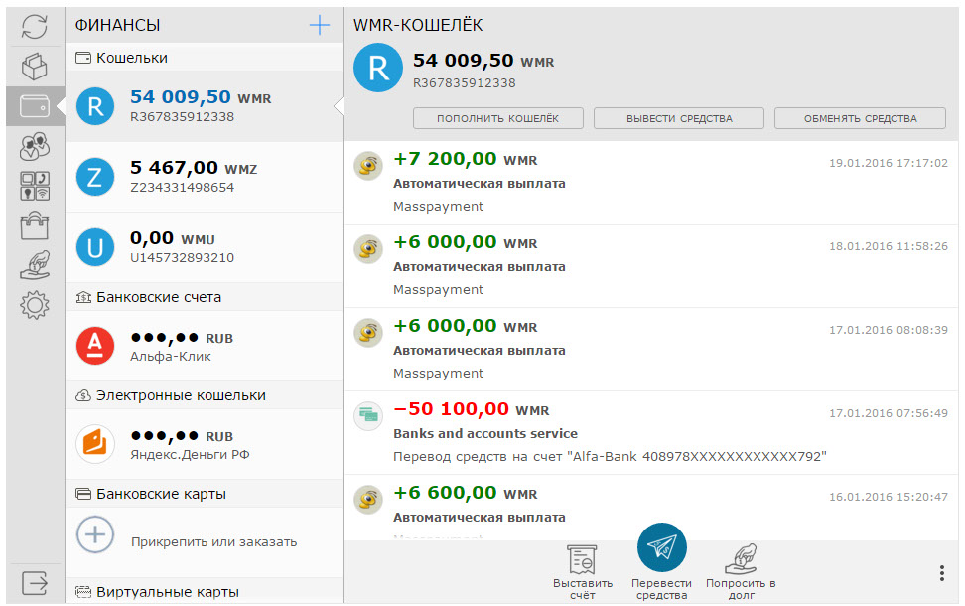Click the large R wallet icon in header
This screenshot has height=606, width=965.
[x=378, y=68]
